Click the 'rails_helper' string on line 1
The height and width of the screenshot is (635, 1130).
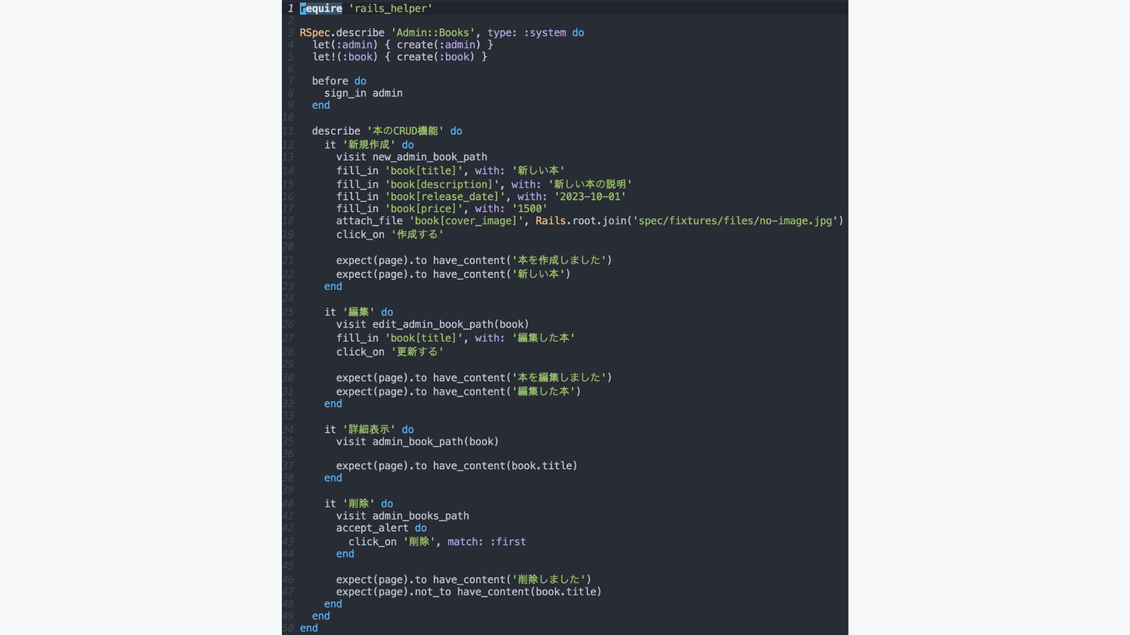(390, 8)
